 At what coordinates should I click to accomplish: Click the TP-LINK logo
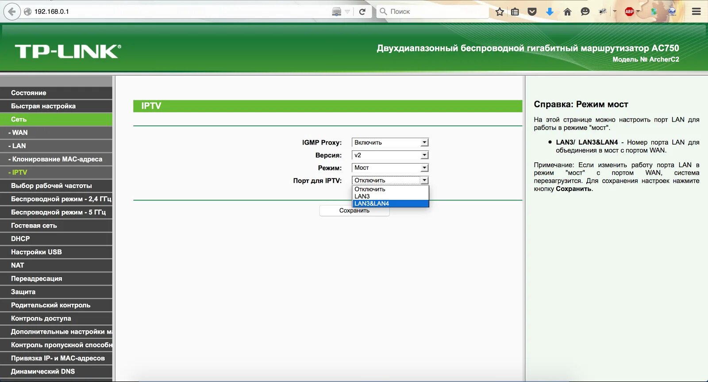click(x=68, y=51)
